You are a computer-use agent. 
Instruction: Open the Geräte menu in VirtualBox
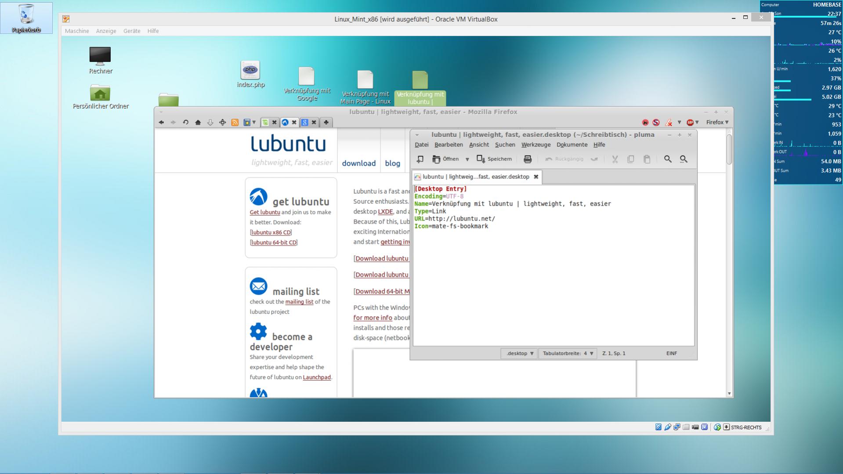pos(132,31)
